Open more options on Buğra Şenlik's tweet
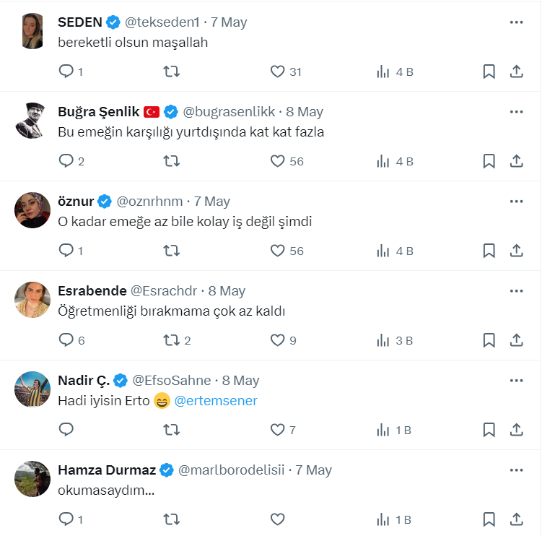Image resolution: width=555 pixels, height=536 pixels. (x=516, y=112)
